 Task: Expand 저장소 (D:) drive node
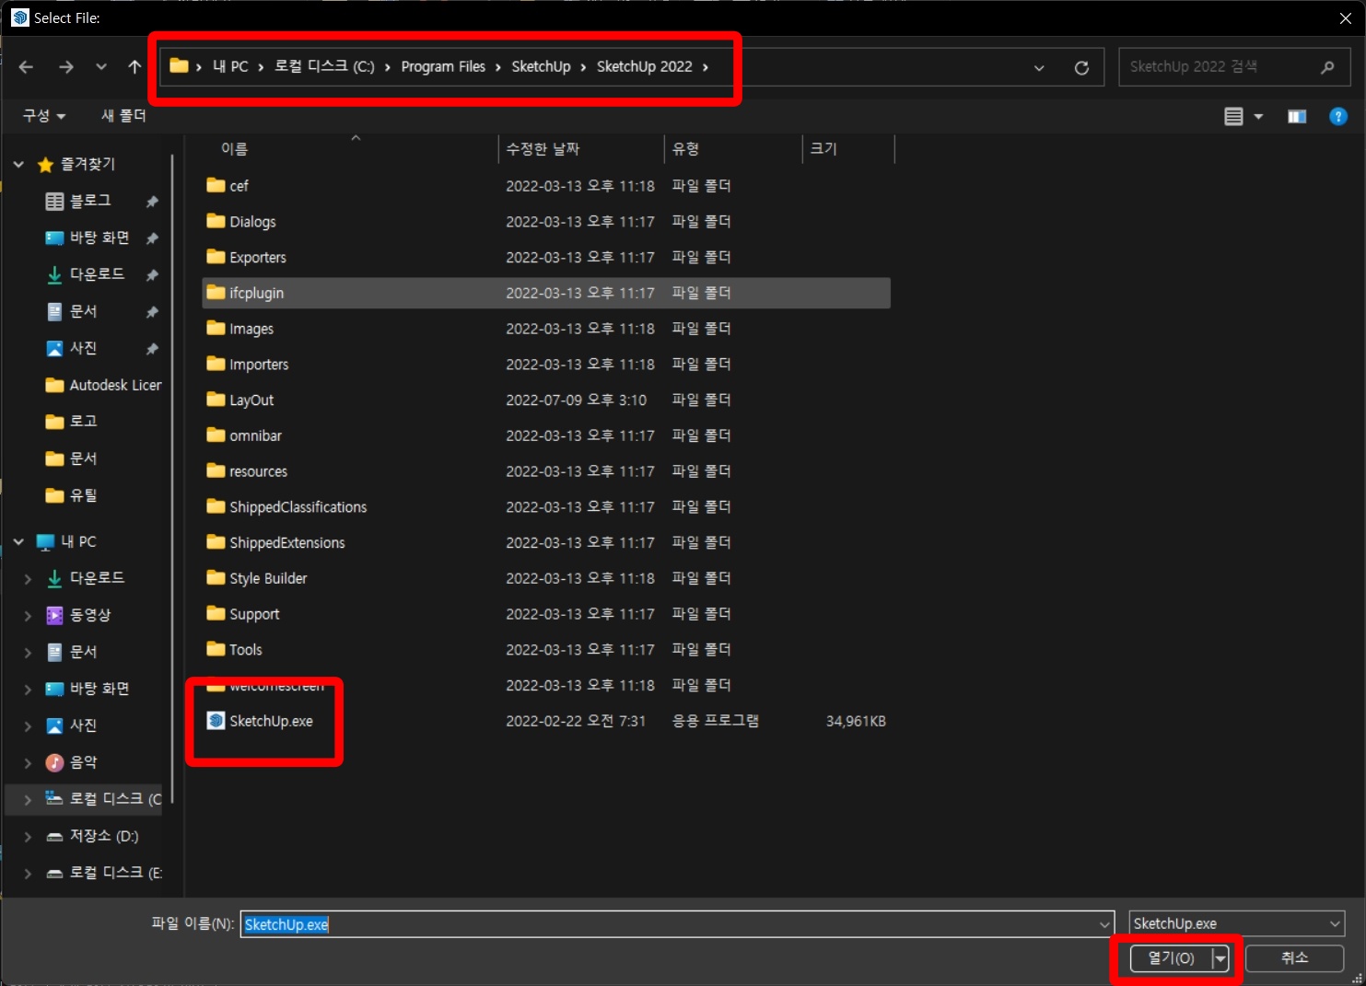pos(28,836)
